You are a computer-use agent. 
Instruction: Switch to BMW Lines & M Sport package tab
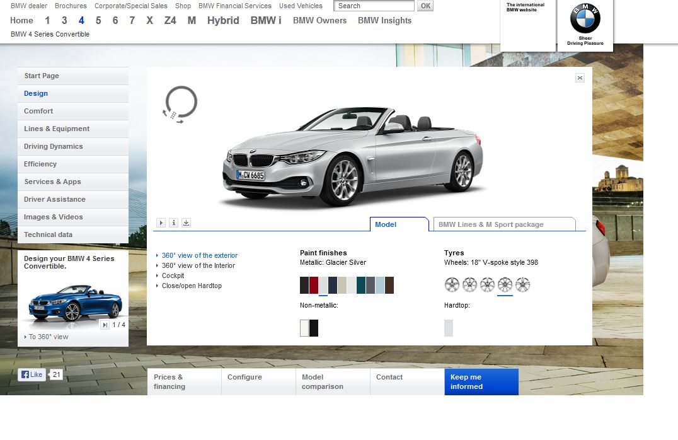click(x=503, y=224)
